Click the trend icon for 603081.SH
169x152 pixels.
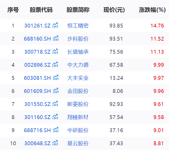pos(55,78)
